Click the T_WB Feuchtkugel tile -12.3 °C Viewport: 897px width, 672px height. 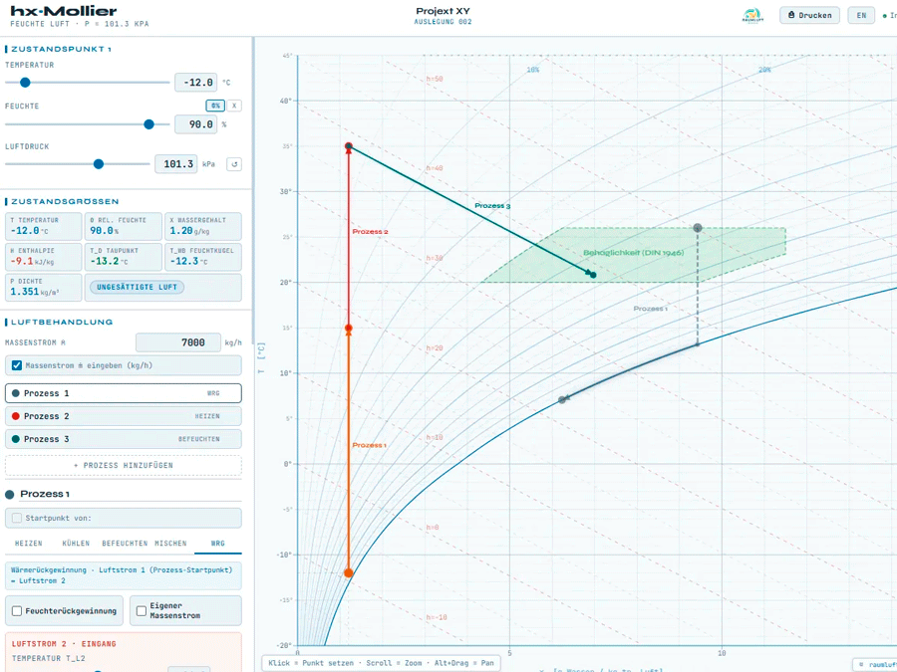click(203, 257)
